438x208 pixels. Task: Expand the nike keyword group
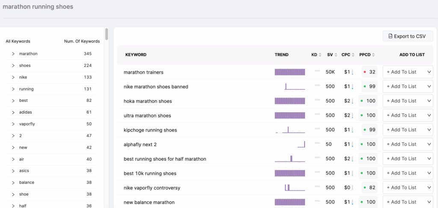click(x=13, y=77)
